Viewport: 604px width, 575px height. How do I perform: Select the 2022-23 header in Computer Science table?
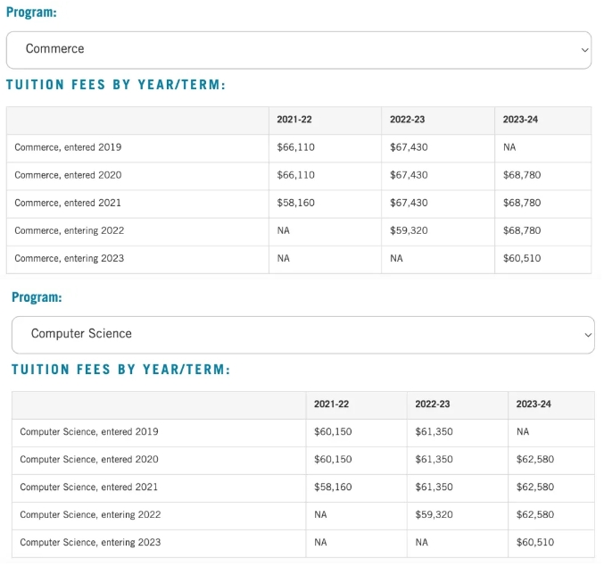(433, 404)
